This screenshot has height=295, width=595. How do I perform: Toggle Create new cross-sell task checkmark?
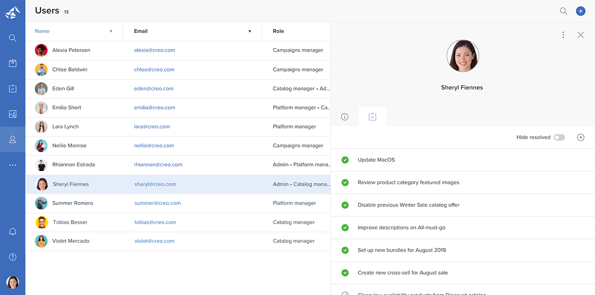tap(345, 273)
